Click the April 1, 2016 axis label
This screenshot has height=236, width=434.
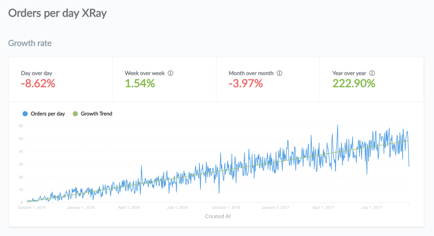click(129, 208)
